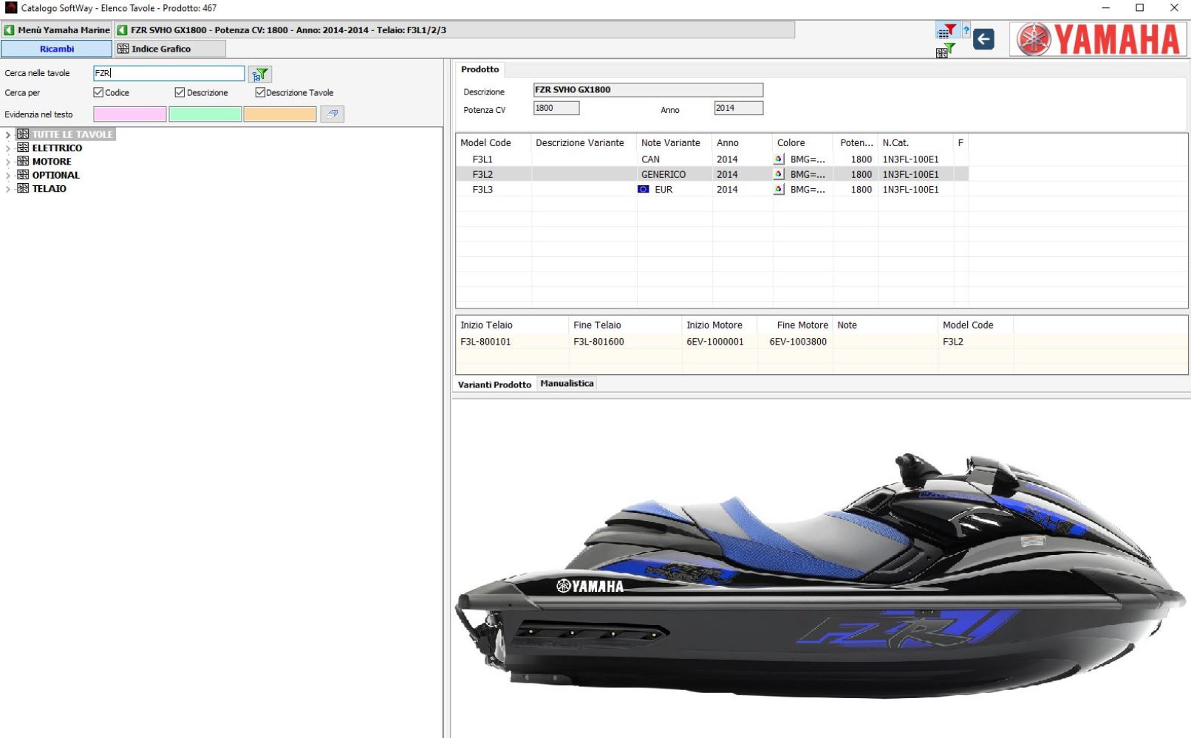1191x738 pixels.
Task: Toggle the Codice checkbox
Action: point(98,92)
